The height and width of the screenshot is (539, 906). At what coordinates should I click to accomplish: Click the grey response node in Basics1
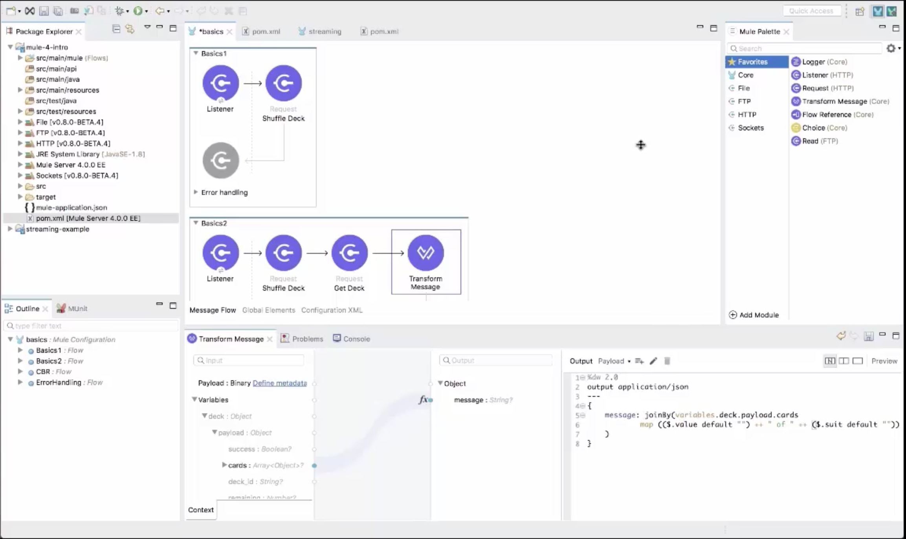pyautogui.click(x=221, y=160)
